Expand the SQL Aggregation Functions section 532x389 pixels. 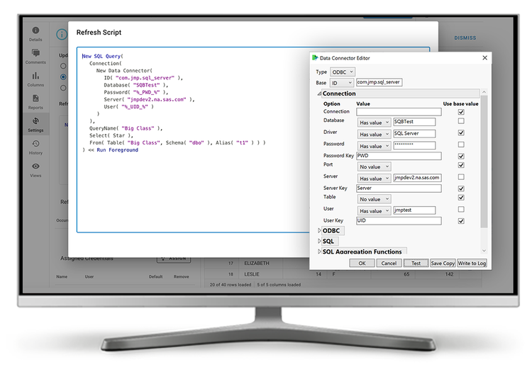tap(319, 252)
